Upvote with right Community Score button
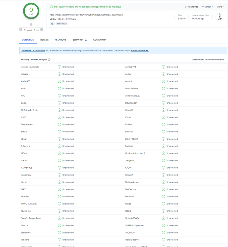Image resolution: width=228 pixels, height=247 pixels. tap(42, 30)
